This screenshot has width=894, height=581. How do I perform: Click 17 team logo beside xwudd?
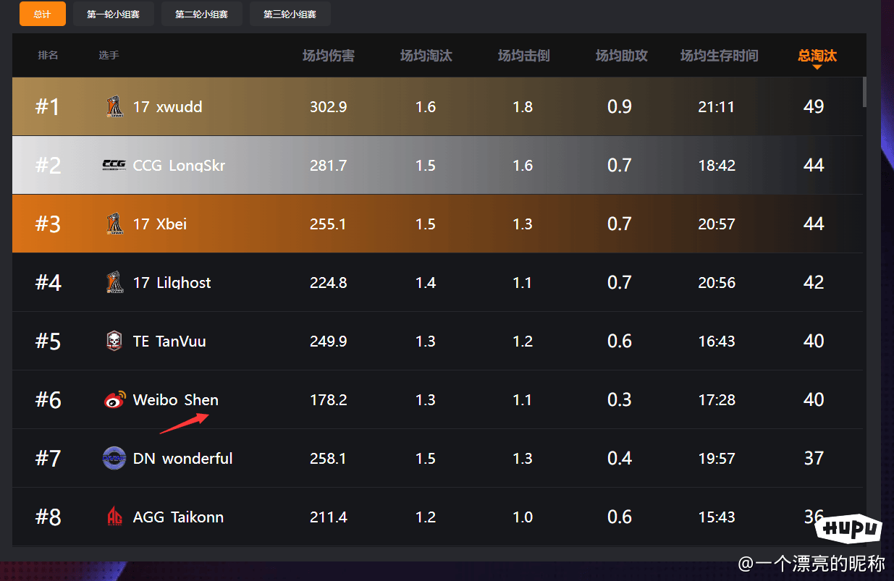point(114,106)
